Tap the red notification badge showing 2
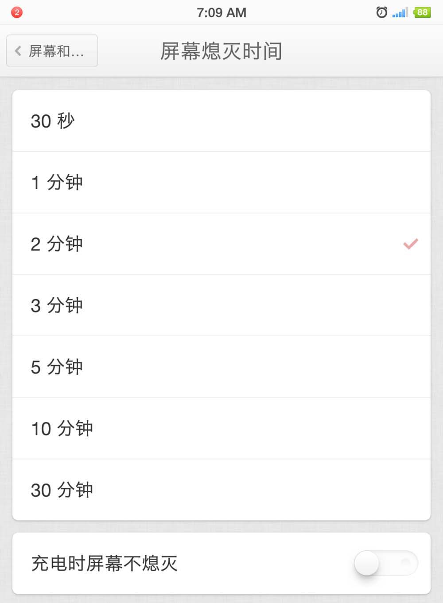 point(17,12)
